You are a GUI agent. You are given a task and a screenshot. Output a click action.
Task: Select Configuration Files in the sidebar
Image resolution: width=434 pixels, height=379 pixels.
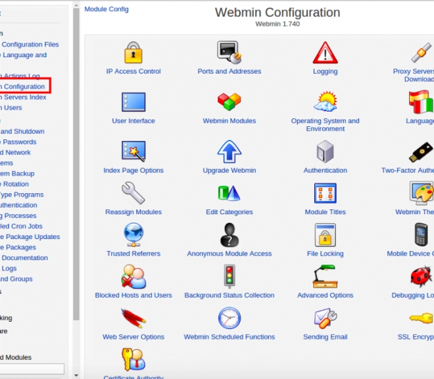click(29, 45)
